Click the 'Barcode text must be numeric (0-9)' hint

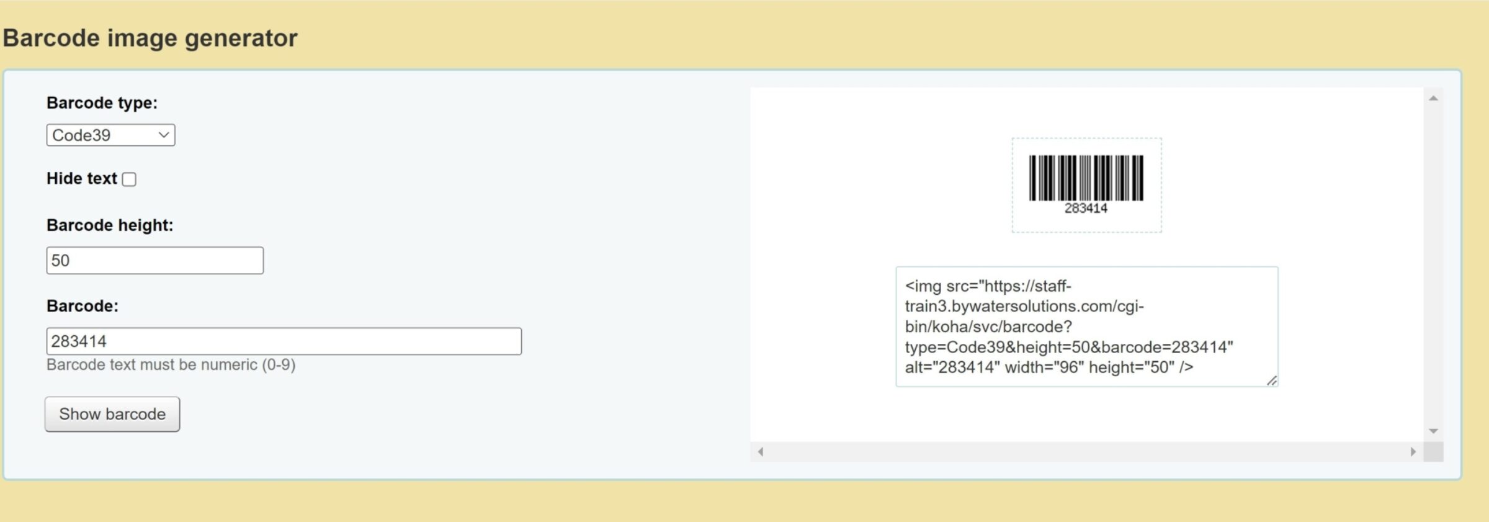click(x=171, y=365)
